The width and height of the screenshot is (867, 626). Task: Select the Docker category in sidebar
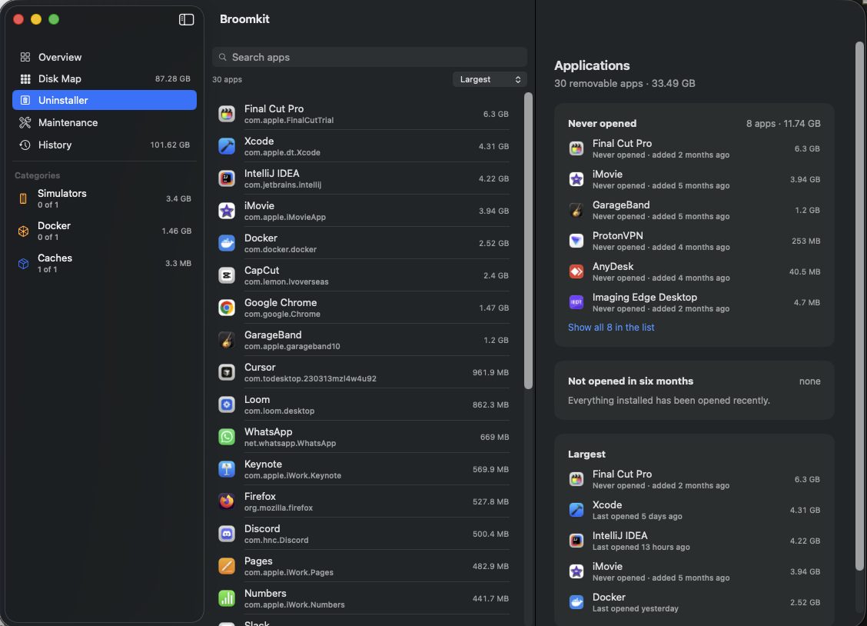coord(105,231)
